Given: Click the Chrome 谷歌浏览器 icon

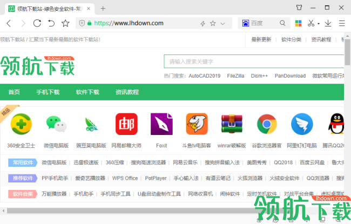Looking at the screenshot, I should click(x=267, y=124).
